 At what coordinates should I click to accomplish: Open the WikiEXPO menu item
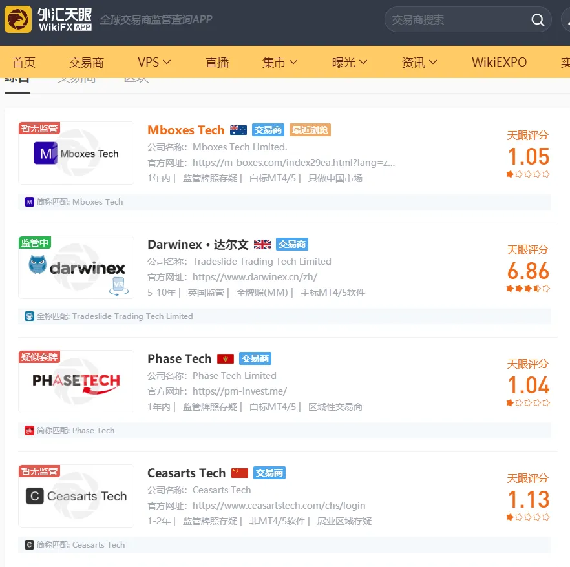pos(499,63)
